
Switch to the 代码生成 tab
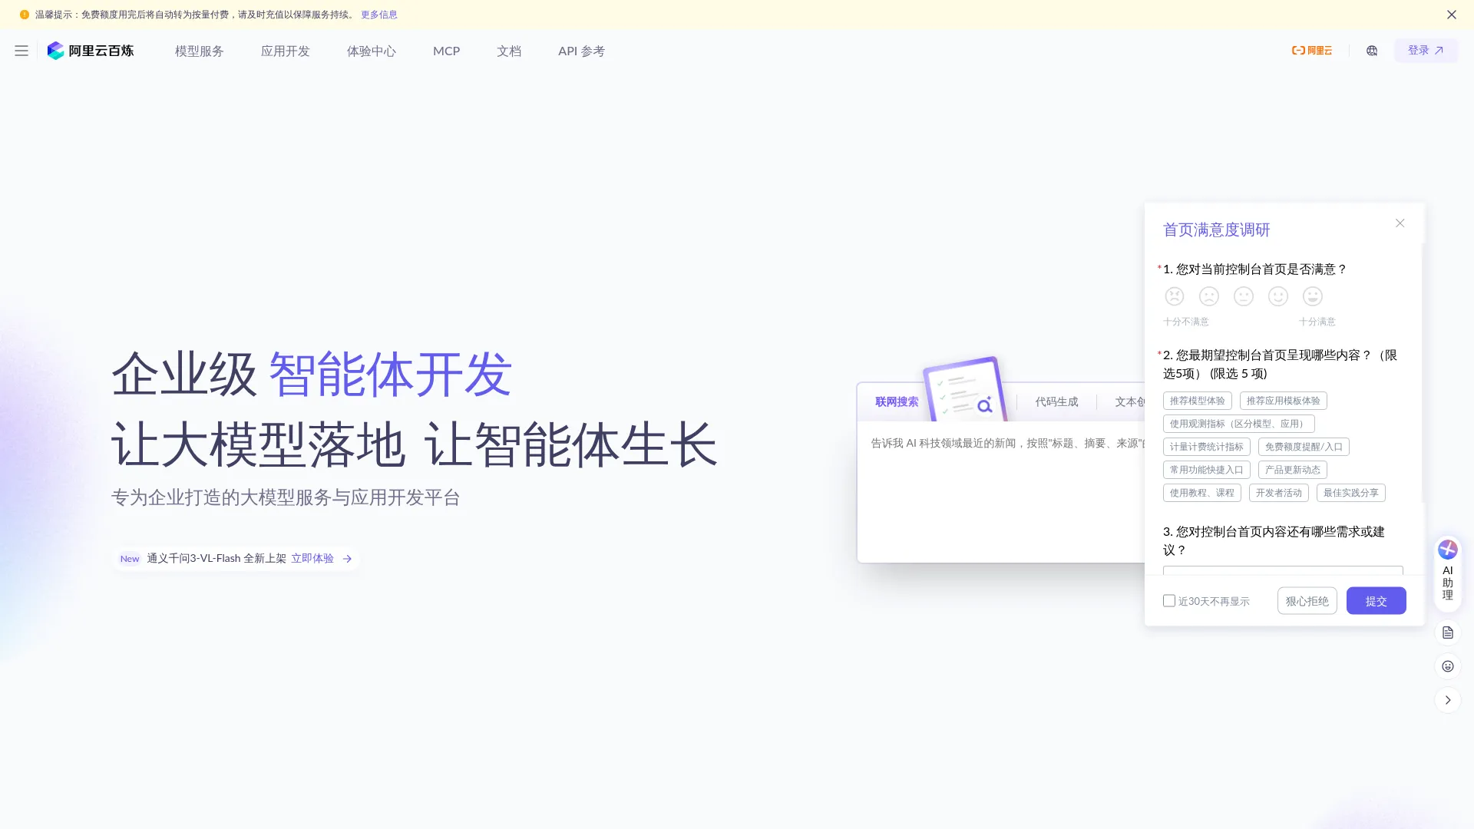[x=1056, y=401]
